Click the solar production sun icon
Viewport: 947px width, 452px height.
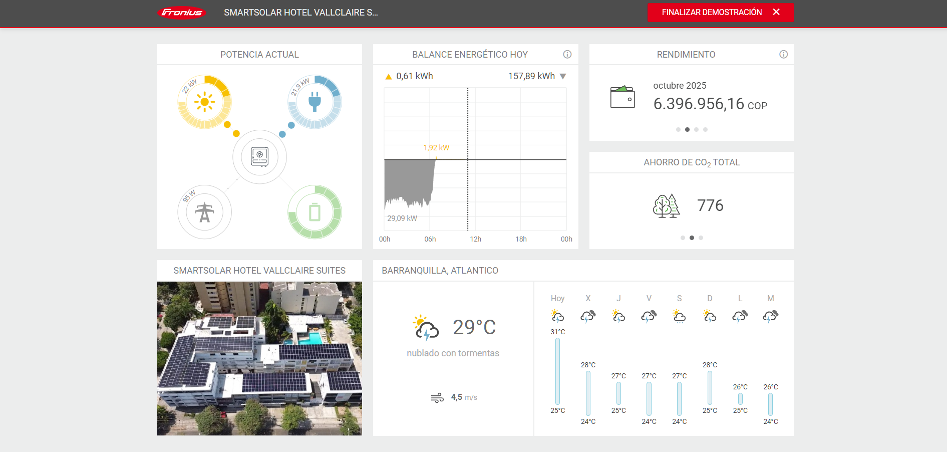click(204, 102)
